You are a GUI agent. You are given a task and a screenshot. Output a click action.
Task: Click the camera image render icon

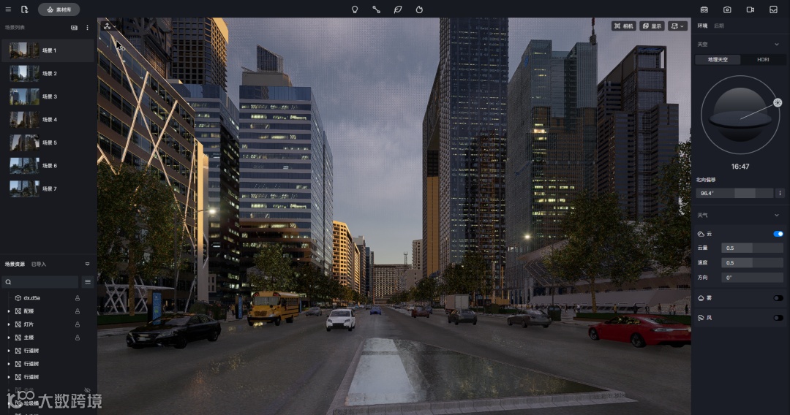727,9
